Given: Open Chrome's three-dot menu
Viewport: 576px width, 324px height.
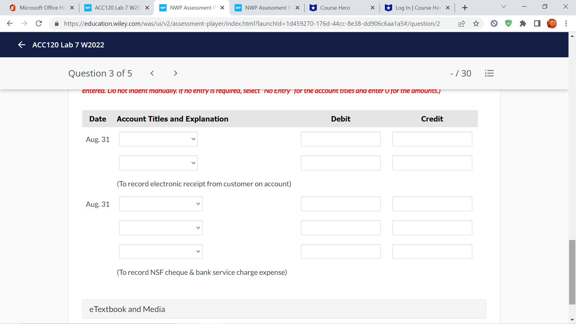Looking at the screenshot, I should point(566,23).
